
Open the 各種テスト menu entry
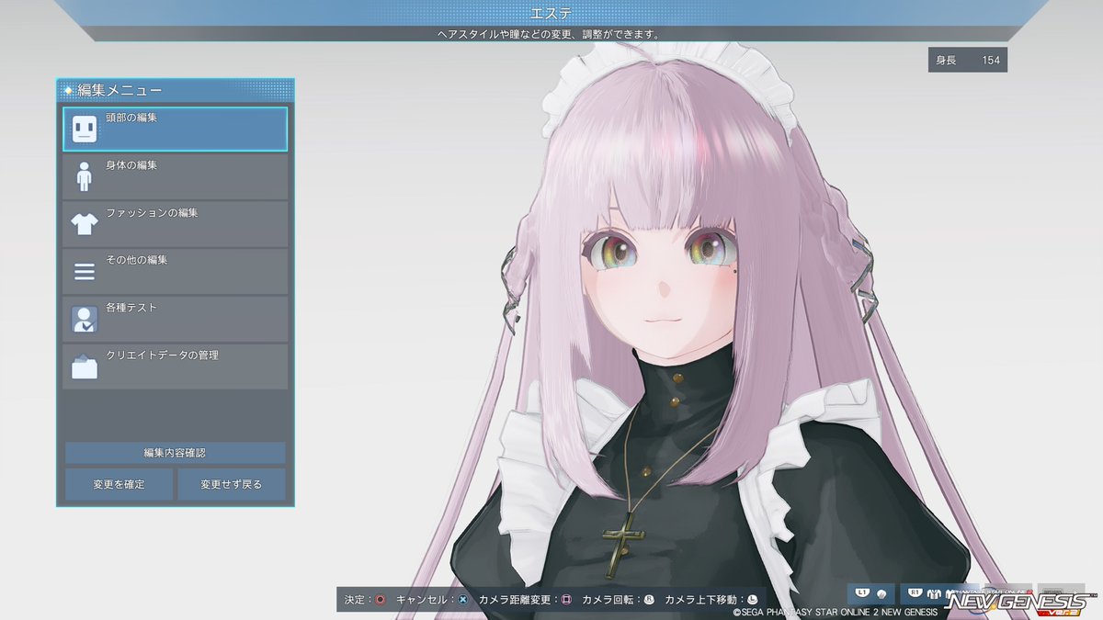point(175,319)
